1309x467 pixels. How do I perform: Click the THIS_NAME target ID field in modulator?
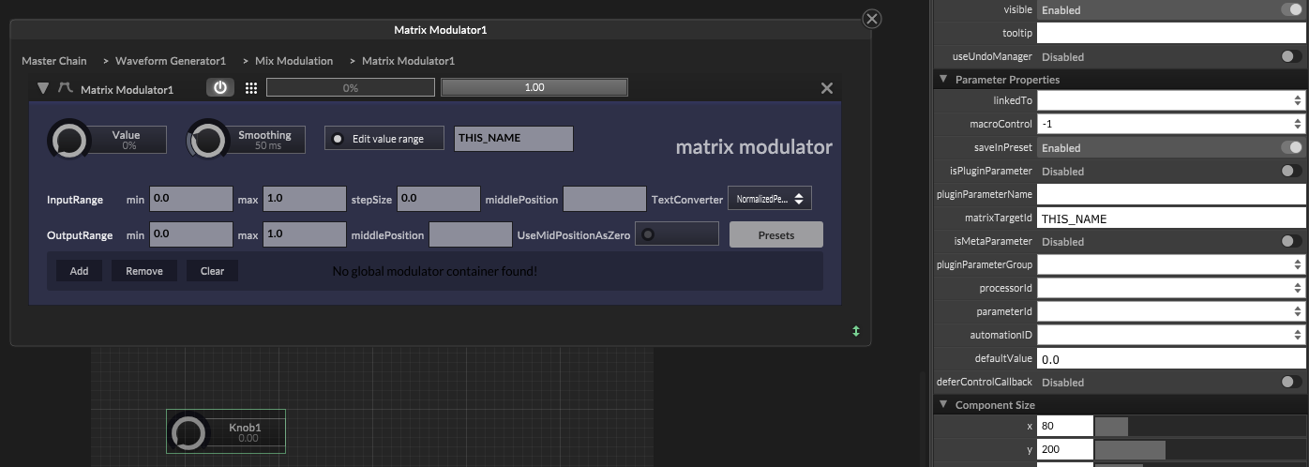point(513,138)
